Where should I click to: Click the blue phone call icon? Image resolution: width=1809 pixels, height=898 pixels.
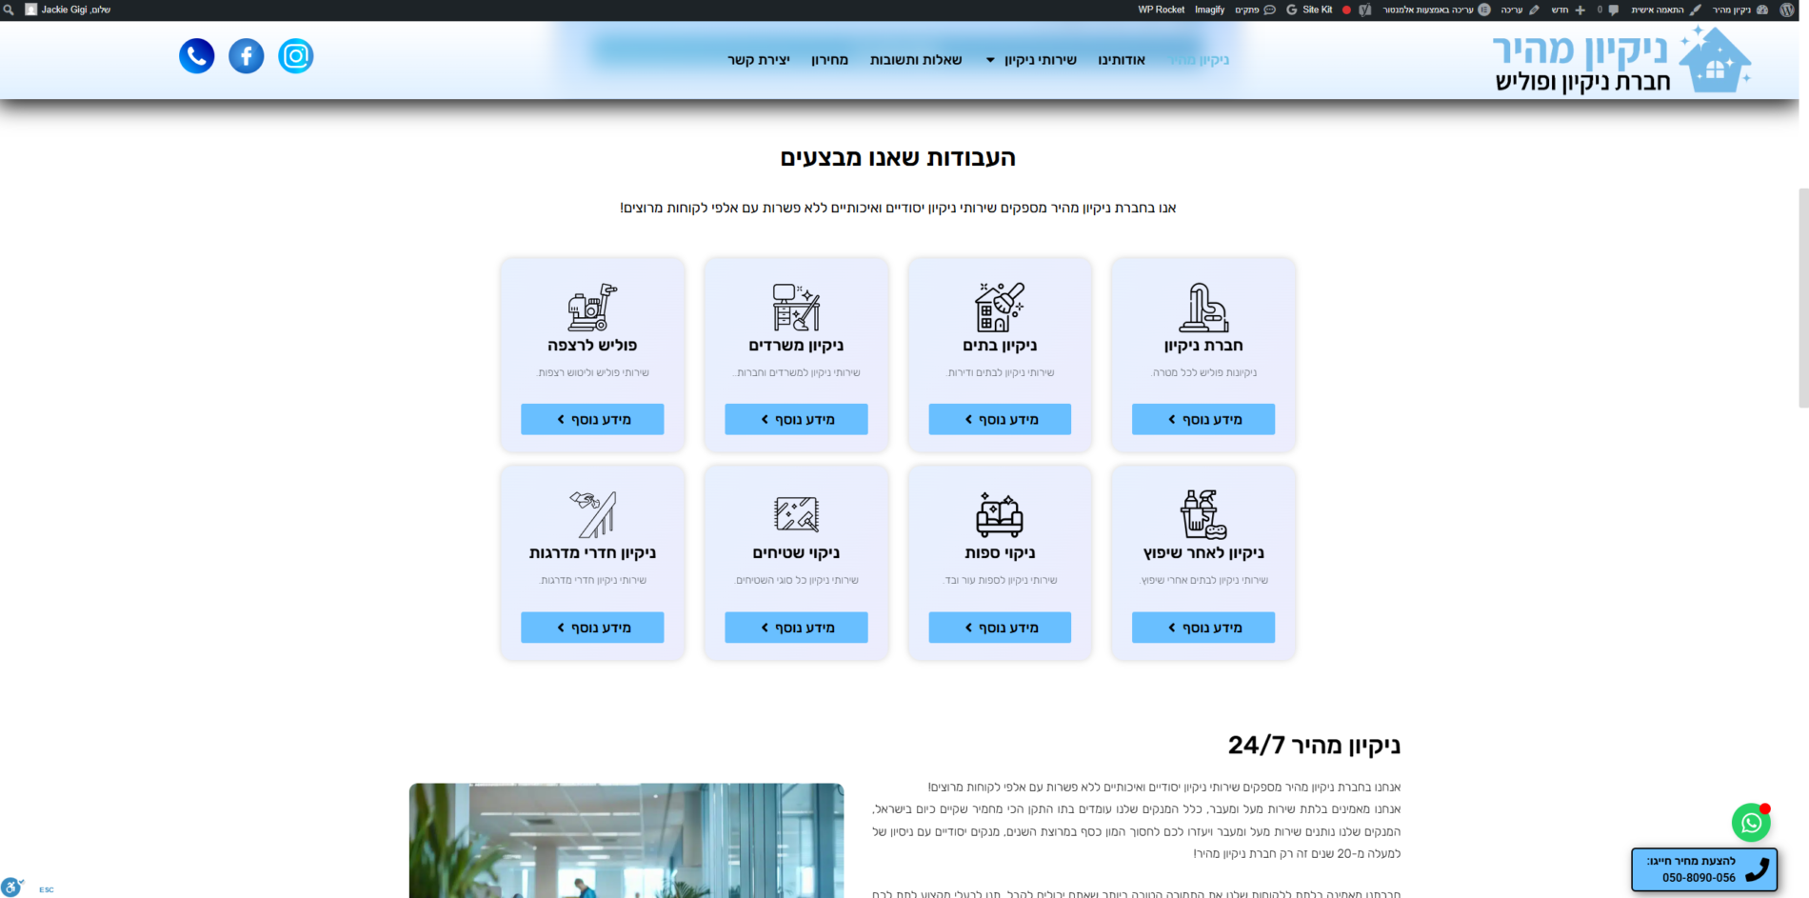pyautogui.click(x=197, y=56)
